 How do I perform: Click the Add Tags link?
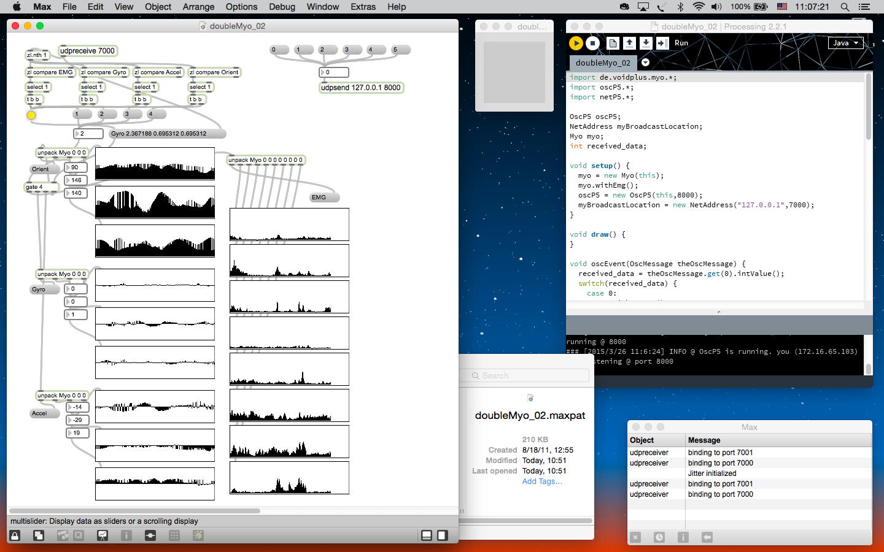click(x=541, y=481)
